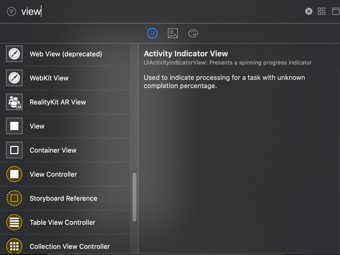Show the Objects library tab

152,33
